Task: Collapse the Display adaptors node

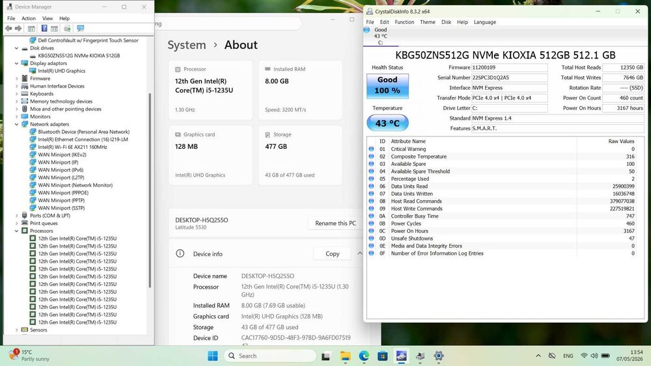Action: [x=16, y=64]
